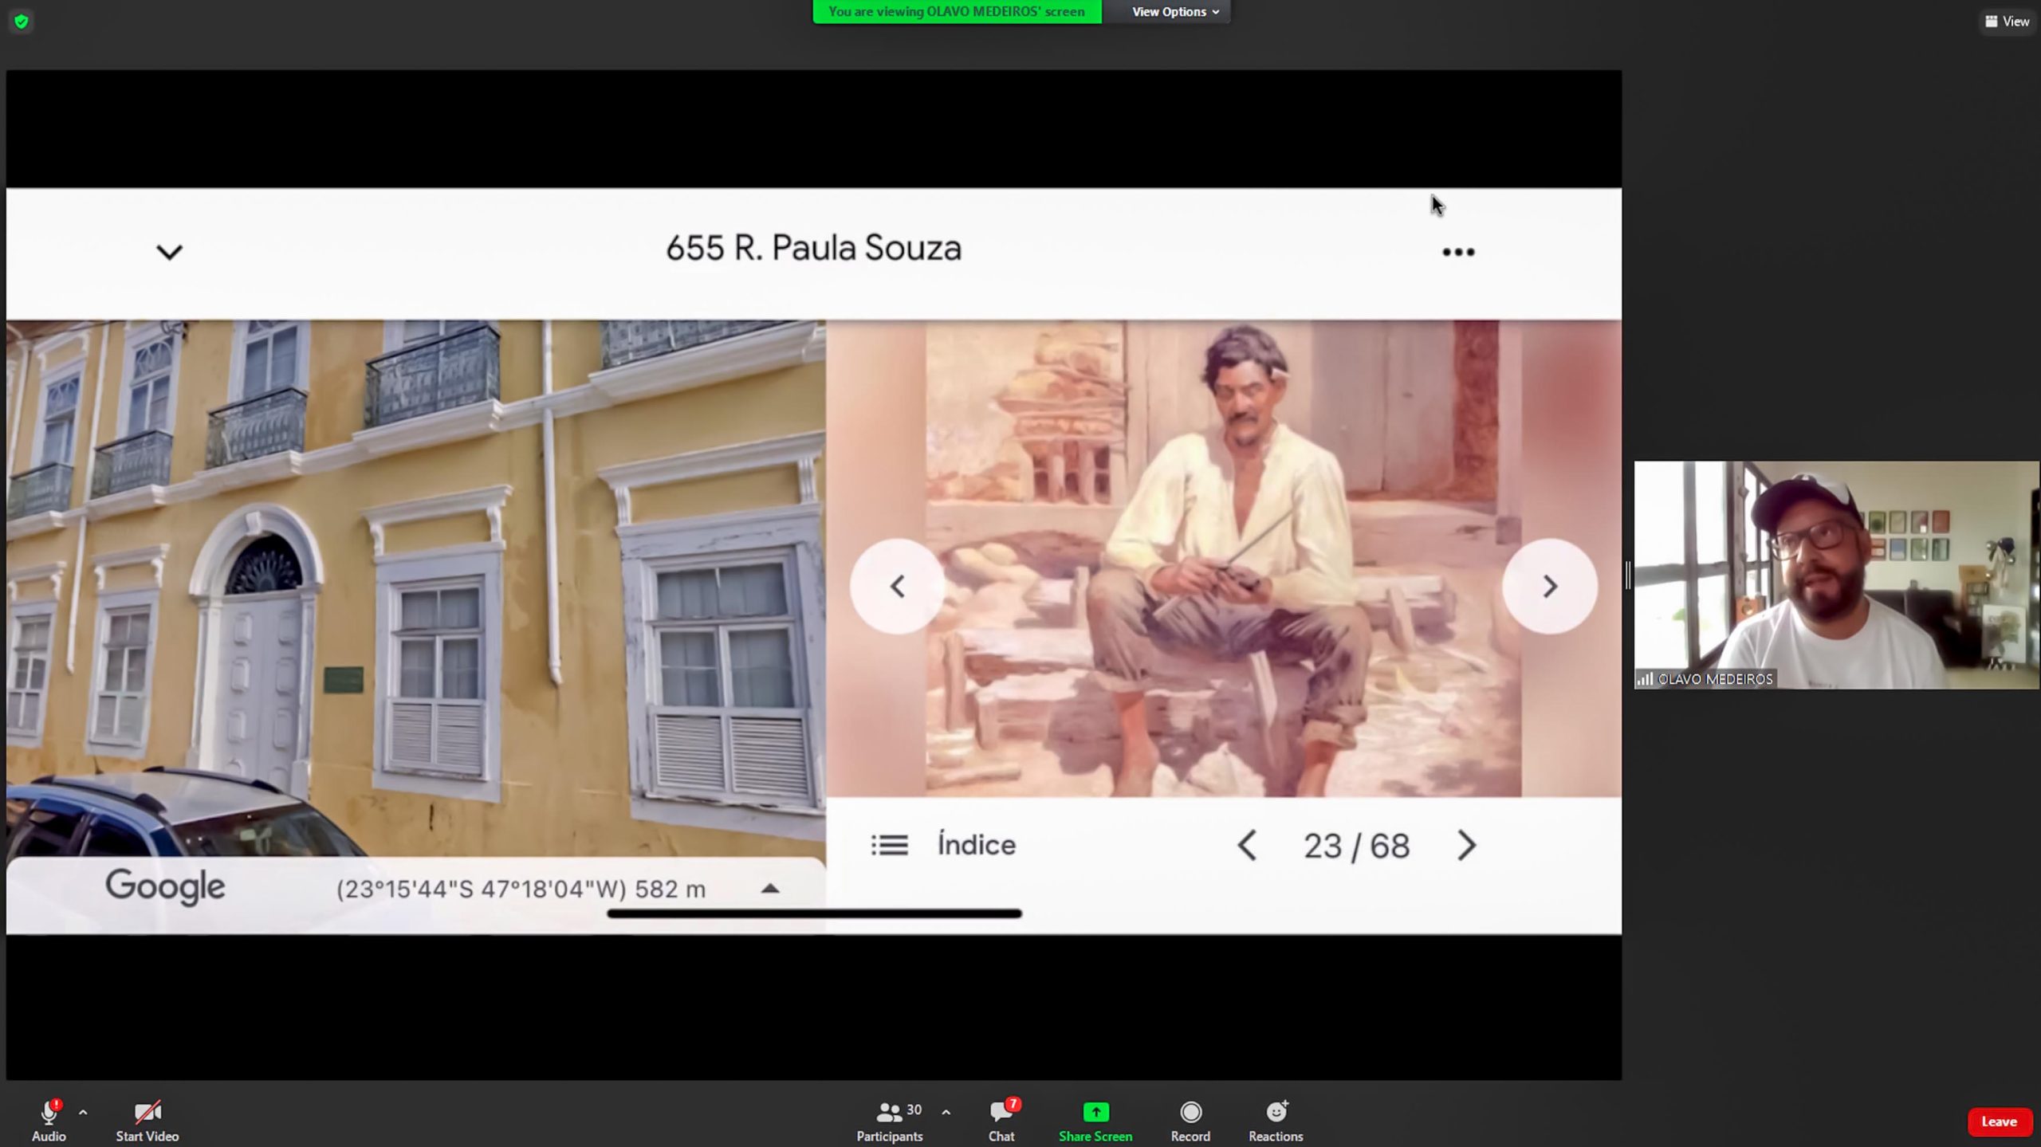Screen dimensions: 2041x1147
Task: Expand the caret next to Participants
Action: coord(946,1112)
